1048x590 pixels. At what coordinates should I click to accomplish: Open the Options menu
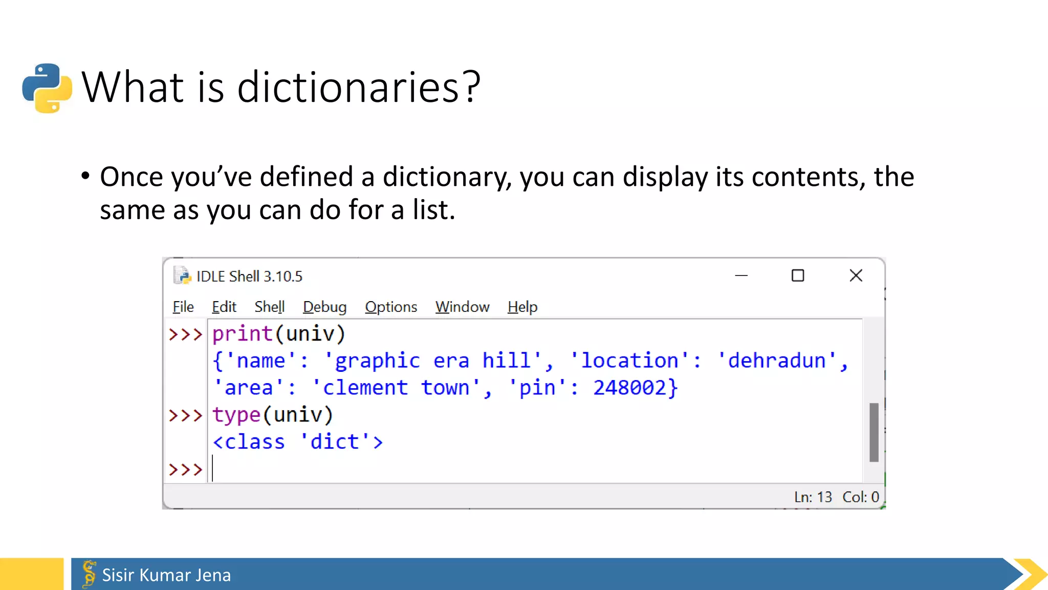coord(391,307)
